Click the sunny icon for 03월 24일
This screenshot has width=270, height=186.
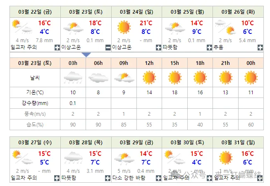tap(123, 27)
